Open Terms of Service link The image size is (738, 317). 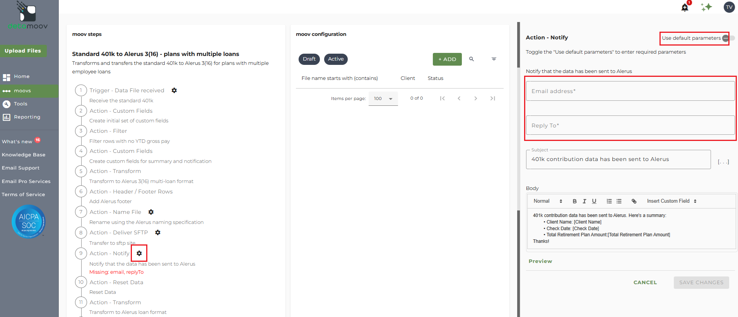coord(23,195)
